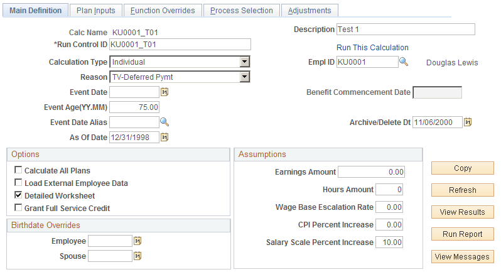Click the Earnings Amount field
This screenshot has width=501, height=272.
(371, 172)
